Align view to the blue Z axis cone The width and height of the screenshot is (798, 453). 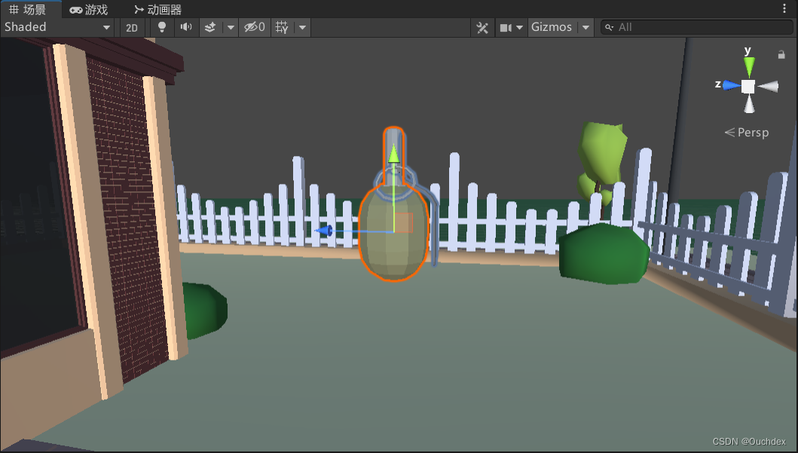pos(732,85)
